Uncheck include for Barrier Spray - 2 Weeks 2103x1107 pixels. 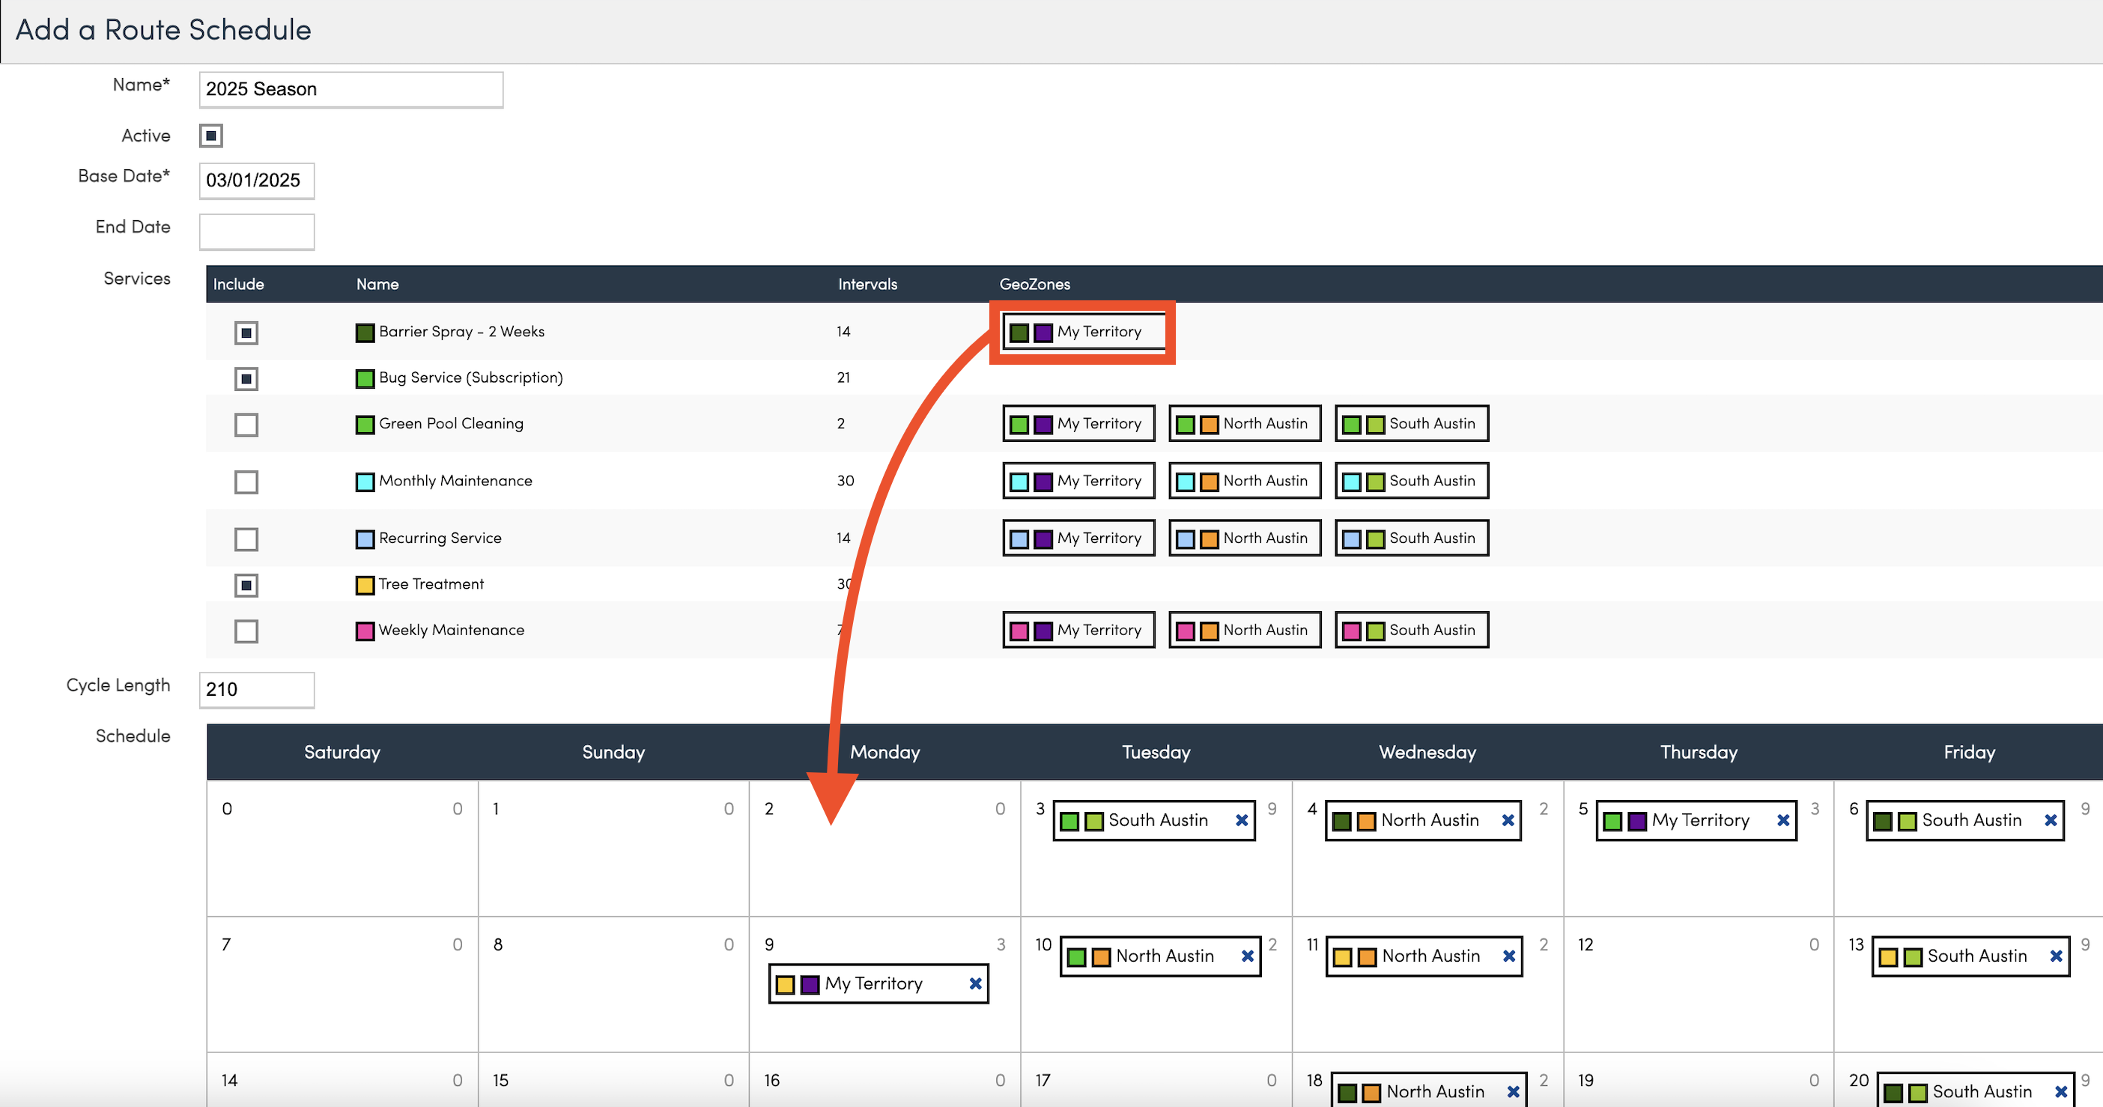tap(246, 333)
